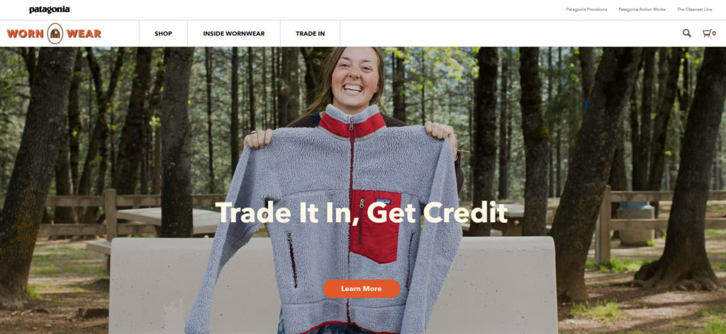Click the orange WEAR logo text
Image resolution: width=726 pixels, height=334 pixels.
(84, 34)
